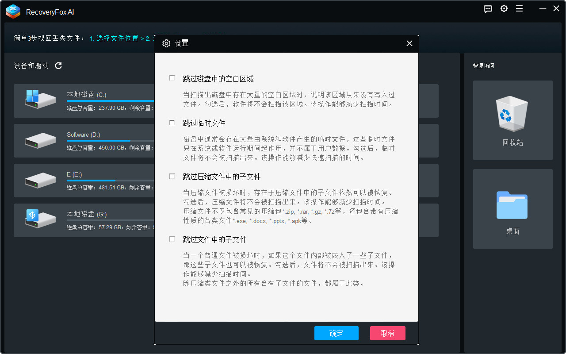Viewport: 566px width, 354px height.
Task: Enable 跳过磁盘中的空白区域
Action: coord(172,77)
